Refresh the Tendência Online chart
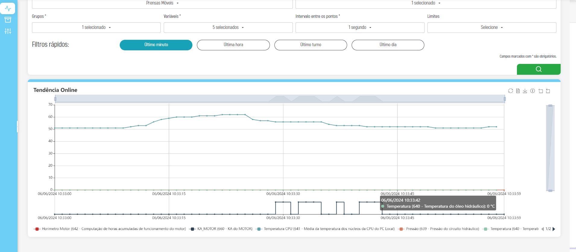Viewport: 576px width, 252px height. (x=510, y=91)
